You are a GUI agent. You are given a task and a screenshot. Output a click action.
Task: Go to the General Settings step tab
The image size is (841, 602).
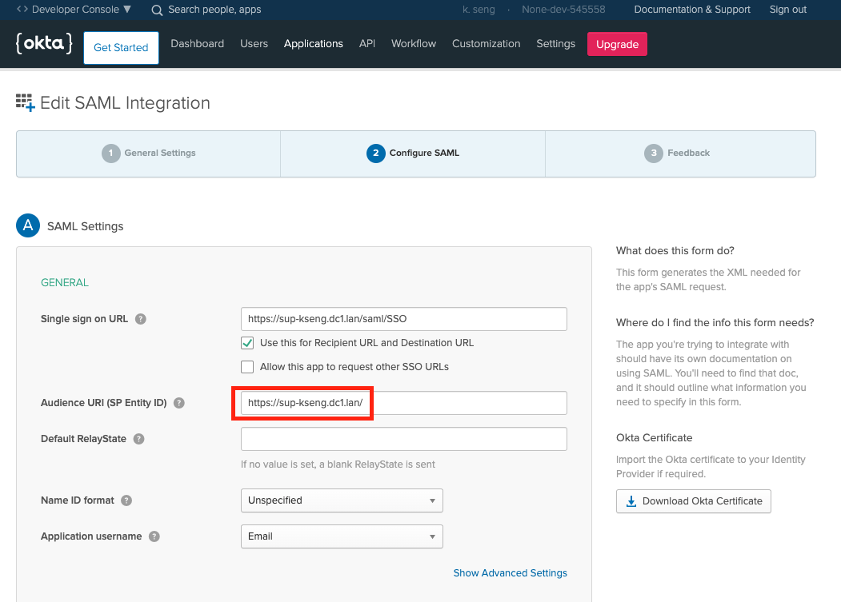click(x=149, y=153)
